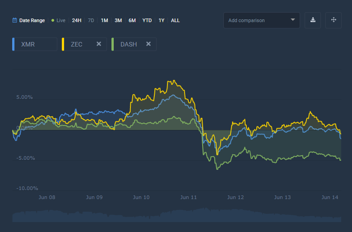The height and width of the screenshot is (232, 352).
Task: Select the 24H range
Action: [x=77, y=20]
